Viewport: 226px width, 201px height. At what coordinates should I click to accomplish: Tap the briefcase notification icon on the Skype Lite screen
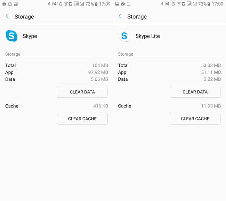pos(123,4)
